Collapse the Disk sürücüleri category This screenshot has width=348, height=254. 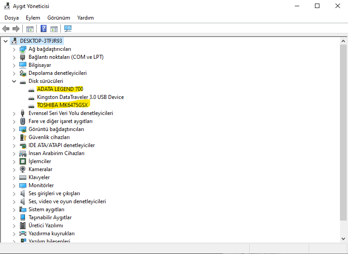[14, 81]
